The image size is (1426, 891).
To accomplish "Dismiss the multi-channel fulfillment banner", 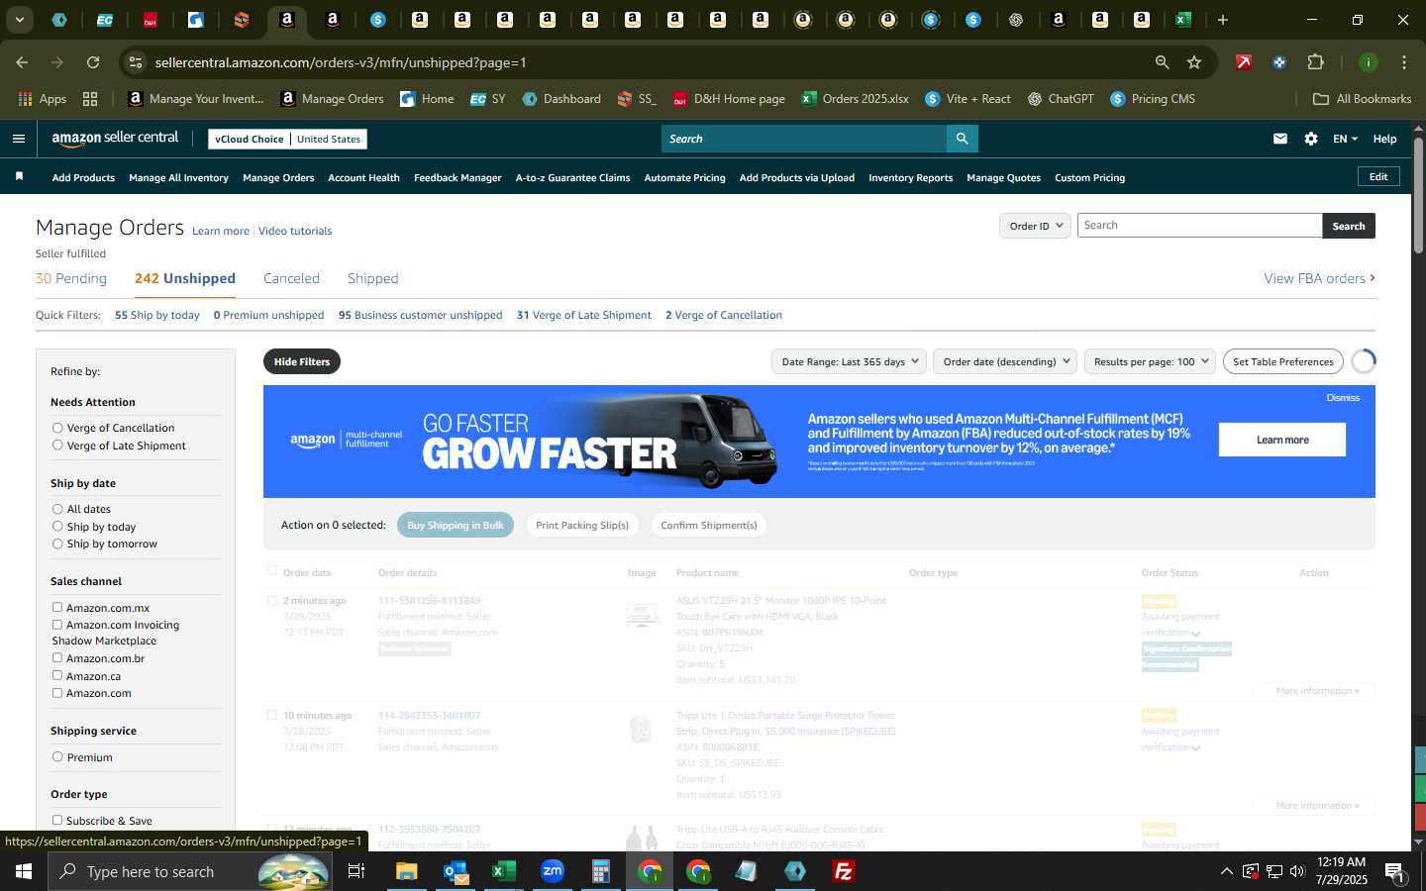I will tap(1343, 397).
